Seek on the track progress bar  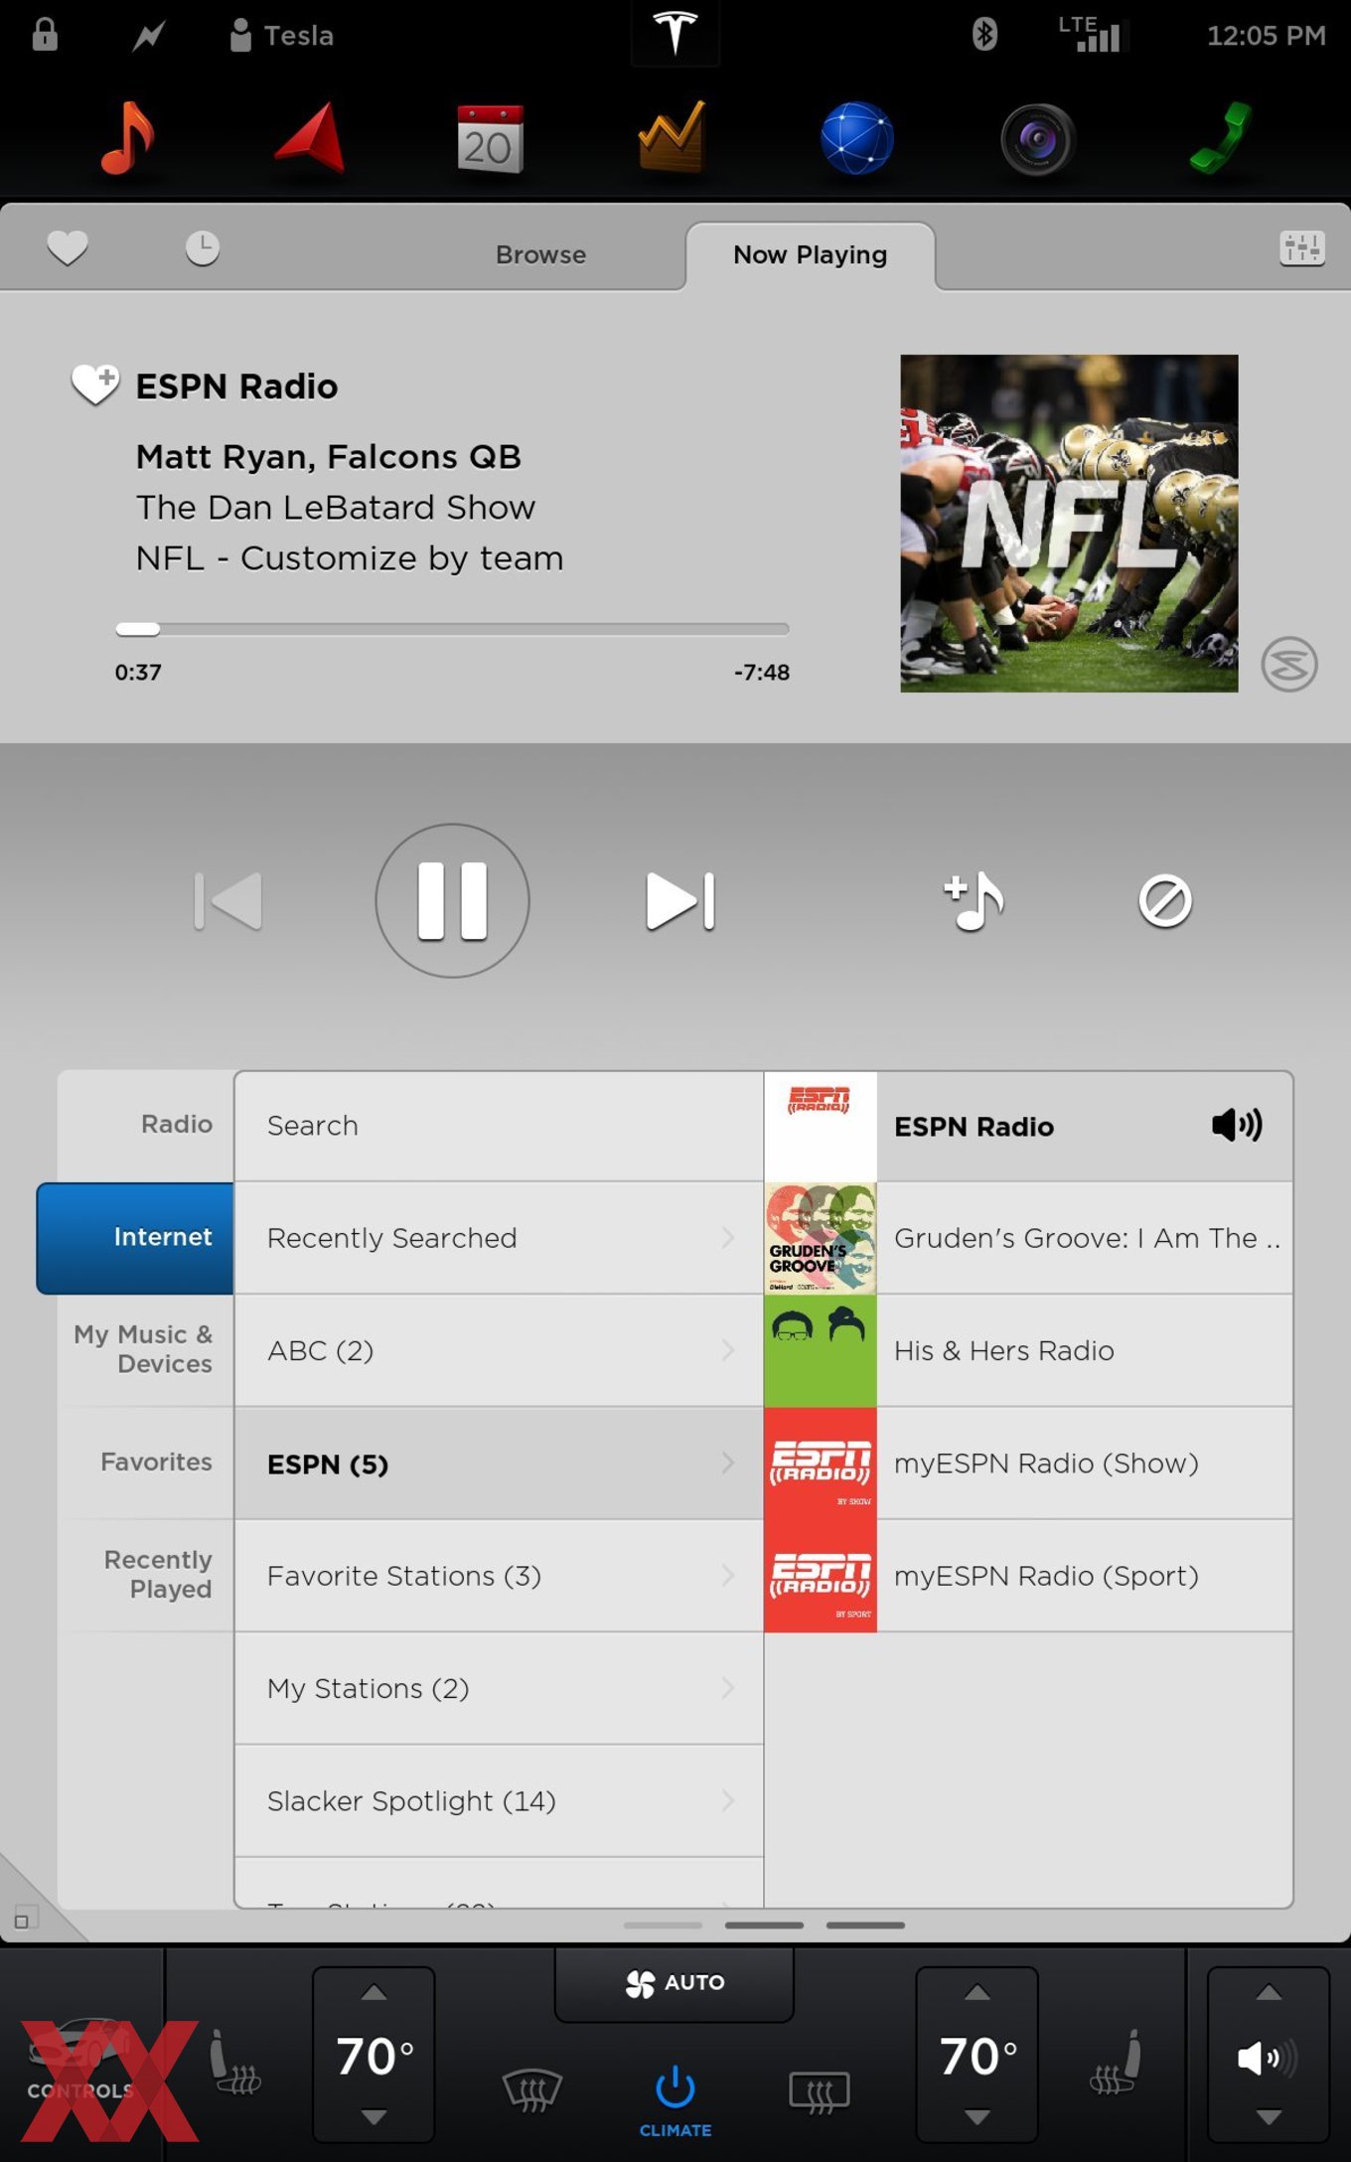click(452, 629)
